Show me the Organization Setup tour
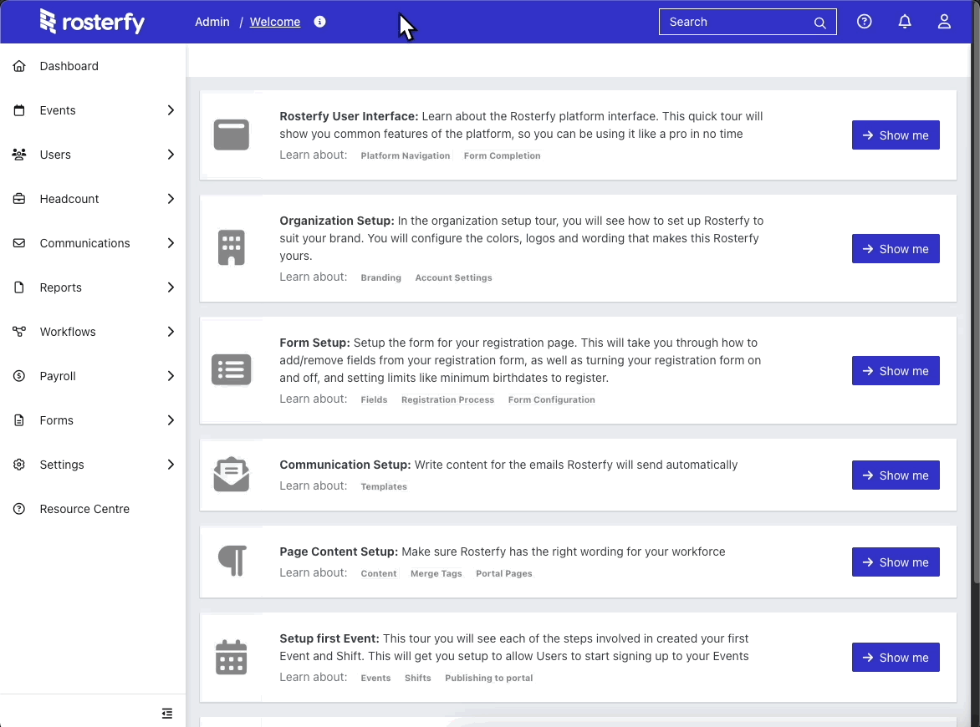Viewport: 980px width, 727px height. pyautogui.click(x=895, y=248)
